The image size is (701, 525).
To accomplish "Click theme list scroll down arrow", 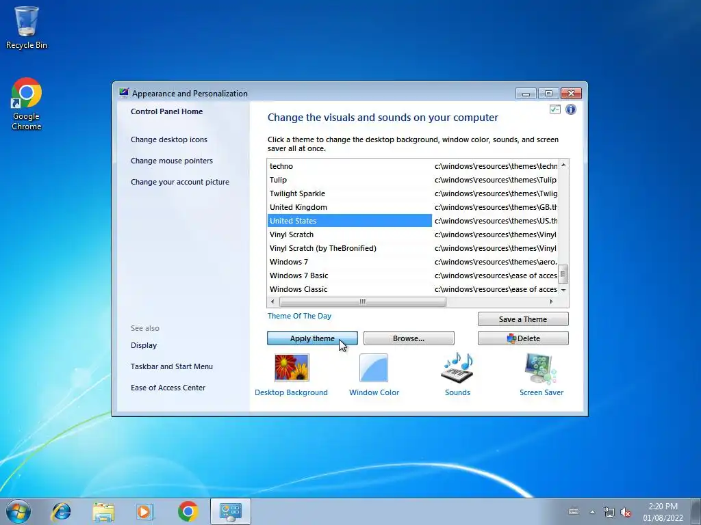I will point(563,290).
